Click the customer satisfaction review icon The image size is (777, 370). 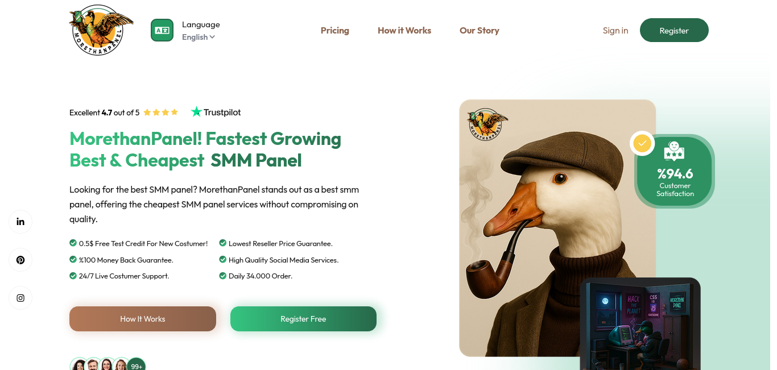click(674, 151)
